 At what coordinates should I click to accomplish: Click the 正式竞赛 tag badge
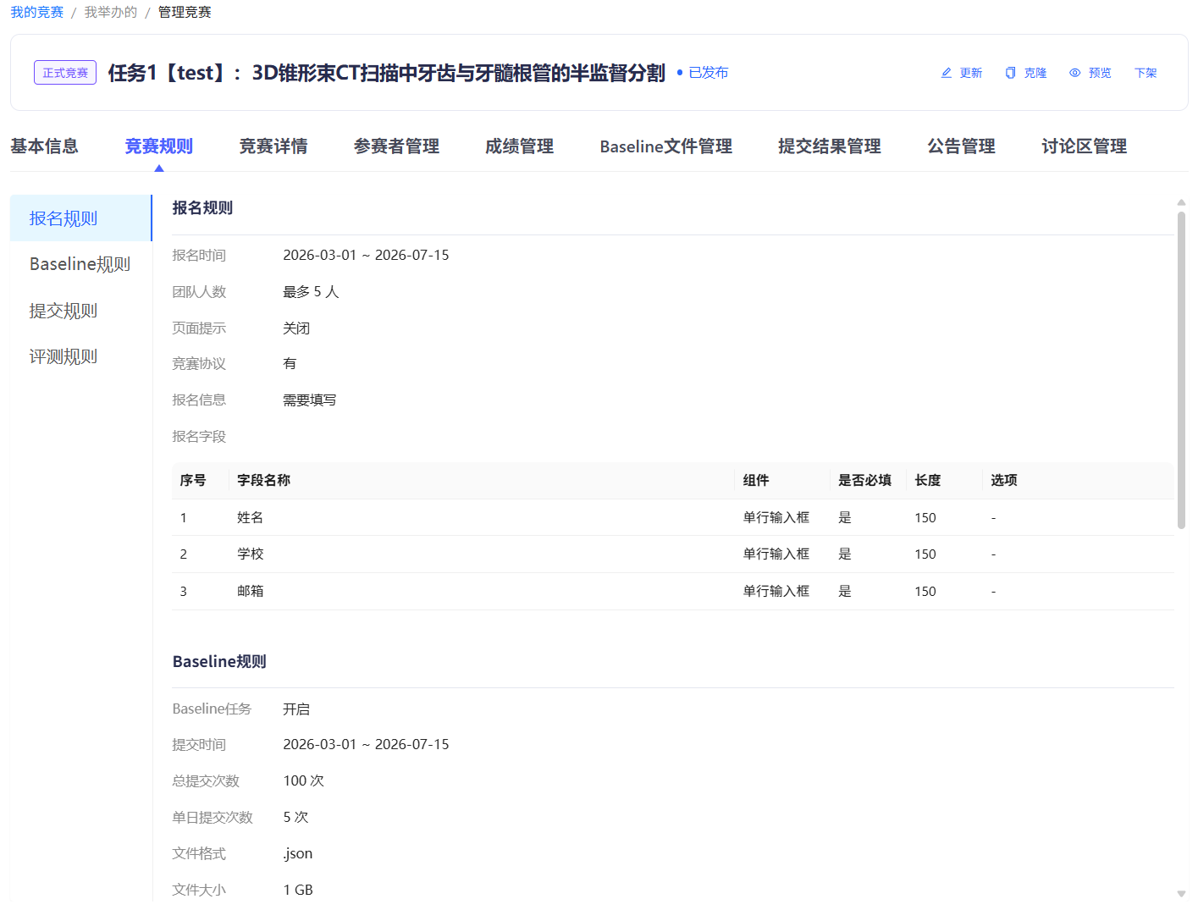coord(65,73)
